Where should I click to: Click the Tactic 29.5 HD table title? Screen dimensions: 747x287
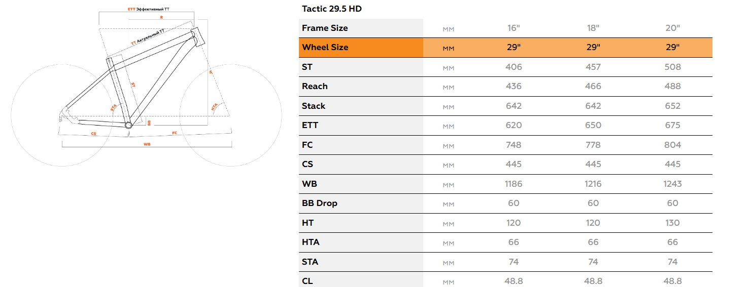pos(332,9)
